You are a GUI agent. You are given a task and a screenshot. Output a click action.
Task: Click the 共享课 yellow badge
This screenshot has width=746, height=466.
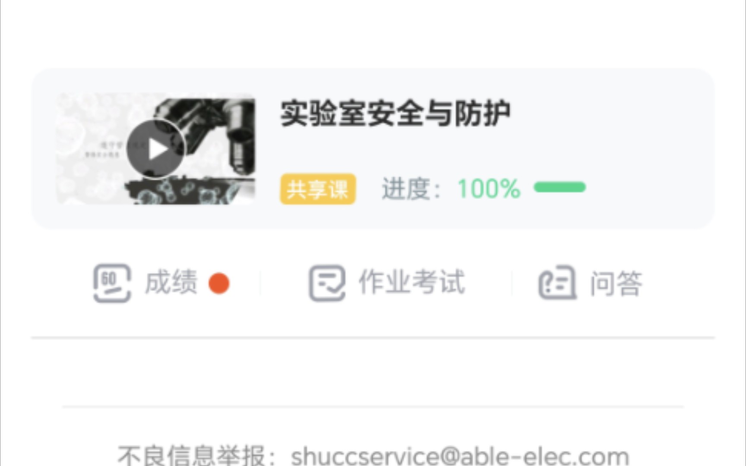pos(318,189)
